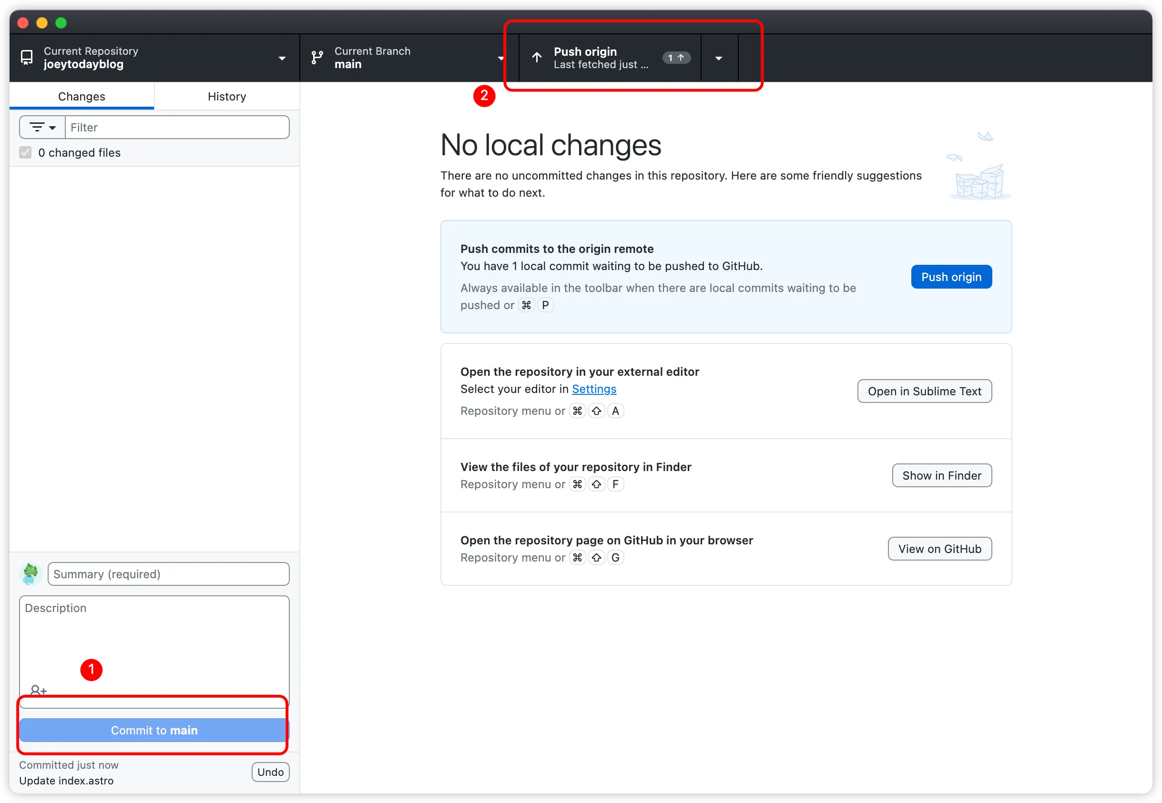This screenshot has height=803, width=1162.
Task: Click Open in Sublime Text button
Action: coord(924,391)
